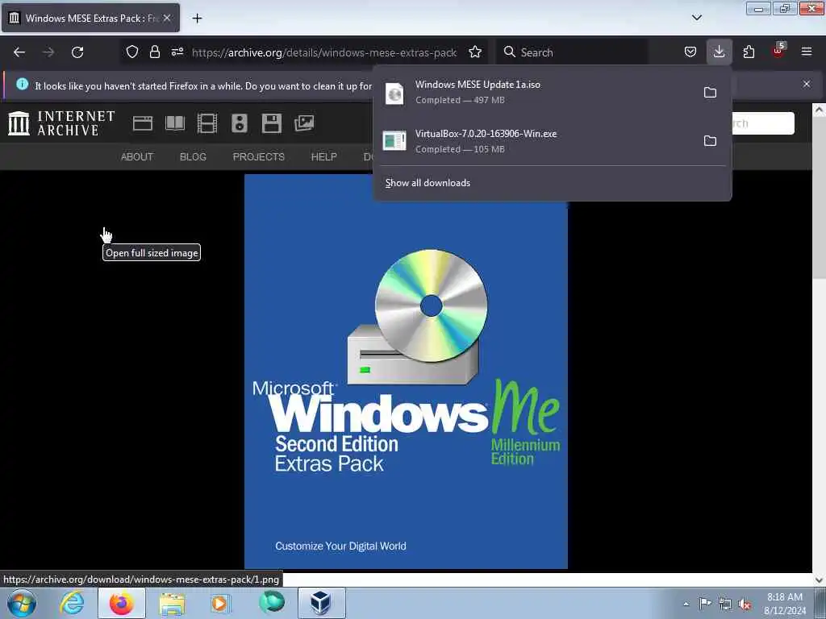The width and height of the screenshot is (826, 619).
Task: Open Windows Explorer folder from taskbar
Action: 173,603
